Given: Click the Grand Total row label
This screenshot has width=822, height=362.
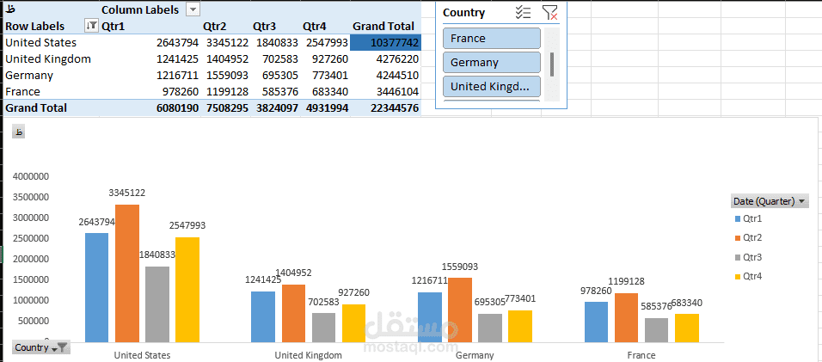Looking at the screenshot, I should coord(34,108).
